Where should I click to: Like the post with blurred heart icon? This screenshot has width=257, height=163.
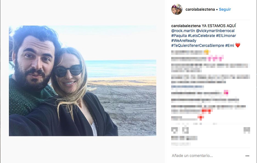pyautogui.click(x=174, y=130)
